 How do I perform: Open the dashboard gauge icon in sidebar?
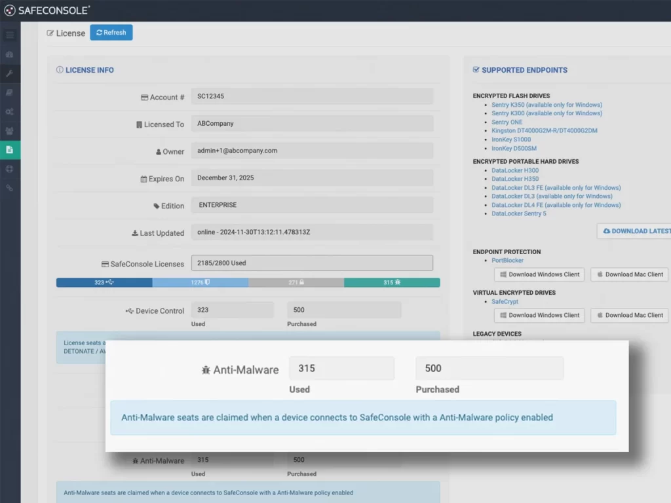[x=10, y=54]
